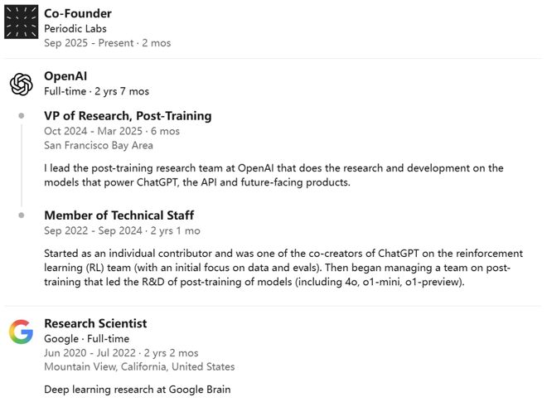Click the Research Scientist job title
This screenshot has width=547, height=402.
95,323
